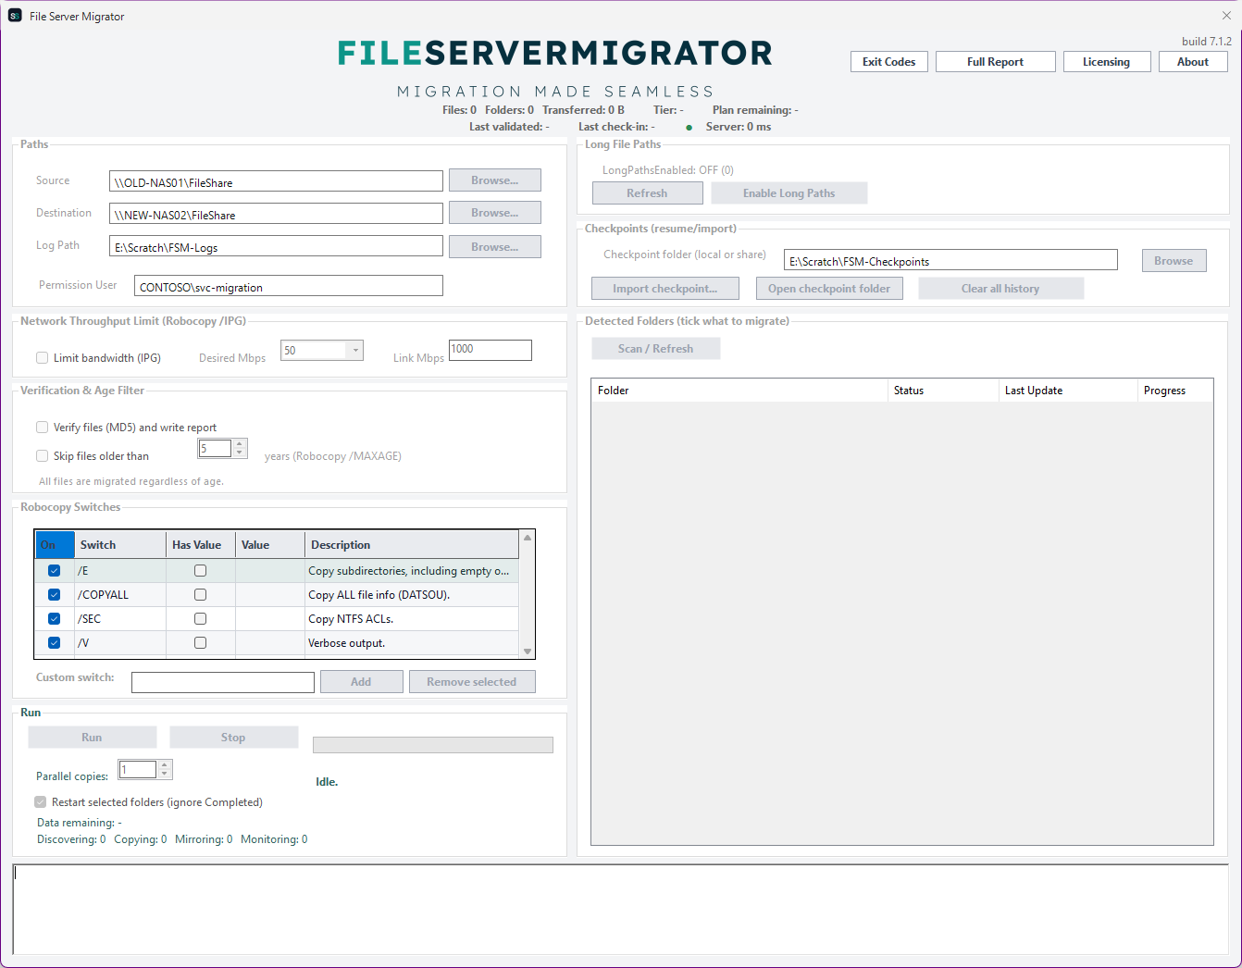Sort by the Progress column header
Viewport: 1242px width, 968px height.
(x=1174, y=391)
